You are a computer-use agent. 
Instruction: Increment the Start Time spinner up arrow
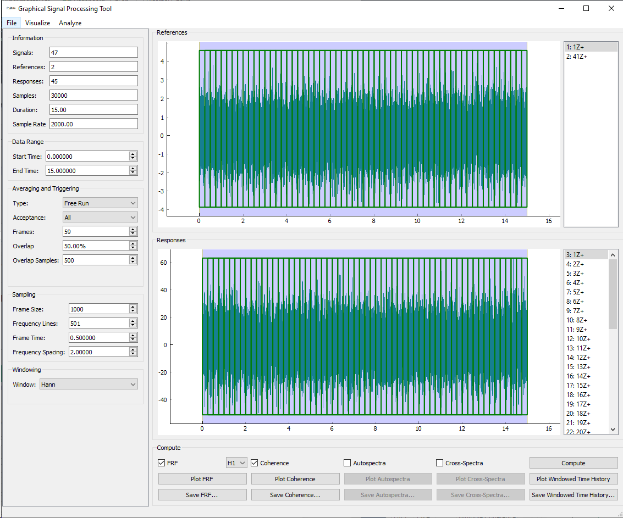(x=133, y=154)
